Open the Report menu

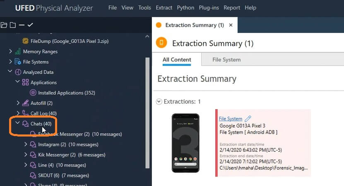(232, 8)
